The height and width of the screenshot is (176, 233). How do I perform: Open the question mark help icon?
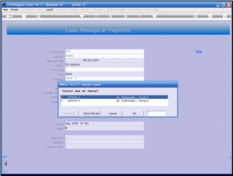[x=24, y=16]
